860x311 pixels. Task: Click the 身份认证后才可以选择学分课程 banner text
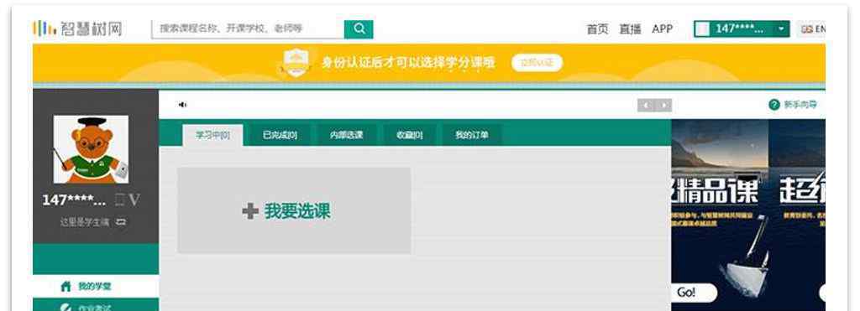(408, 62)
